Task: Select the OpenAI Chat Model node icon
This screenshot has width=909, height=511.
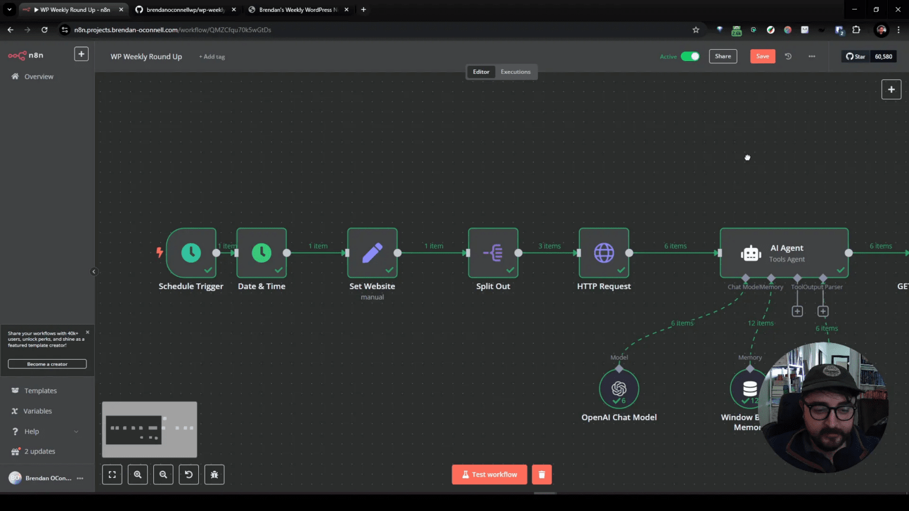Action: (x=619, y=389)
